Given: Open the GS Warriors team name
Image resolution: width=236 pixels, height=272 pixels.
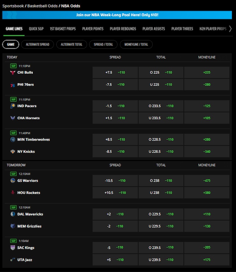Looking at the screenshot, I should pos(28,180).
